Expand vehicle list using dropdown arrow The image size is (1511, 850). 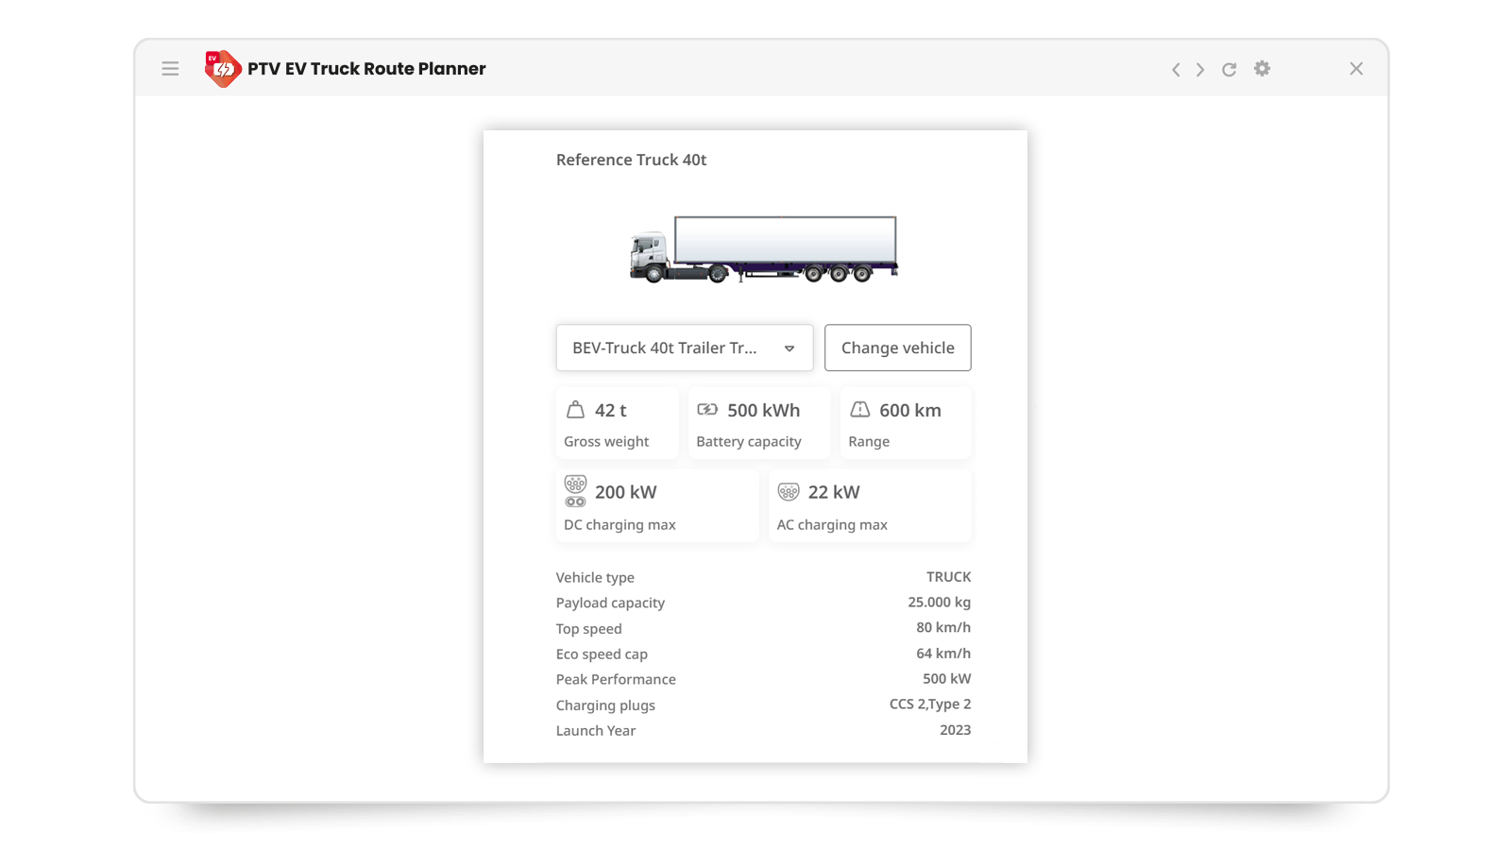(789, 348)
